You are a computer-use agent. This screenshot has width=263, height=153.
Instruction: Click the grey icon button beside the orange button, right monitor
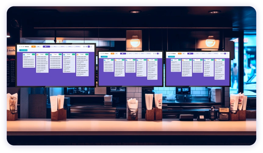coord(184,53)
